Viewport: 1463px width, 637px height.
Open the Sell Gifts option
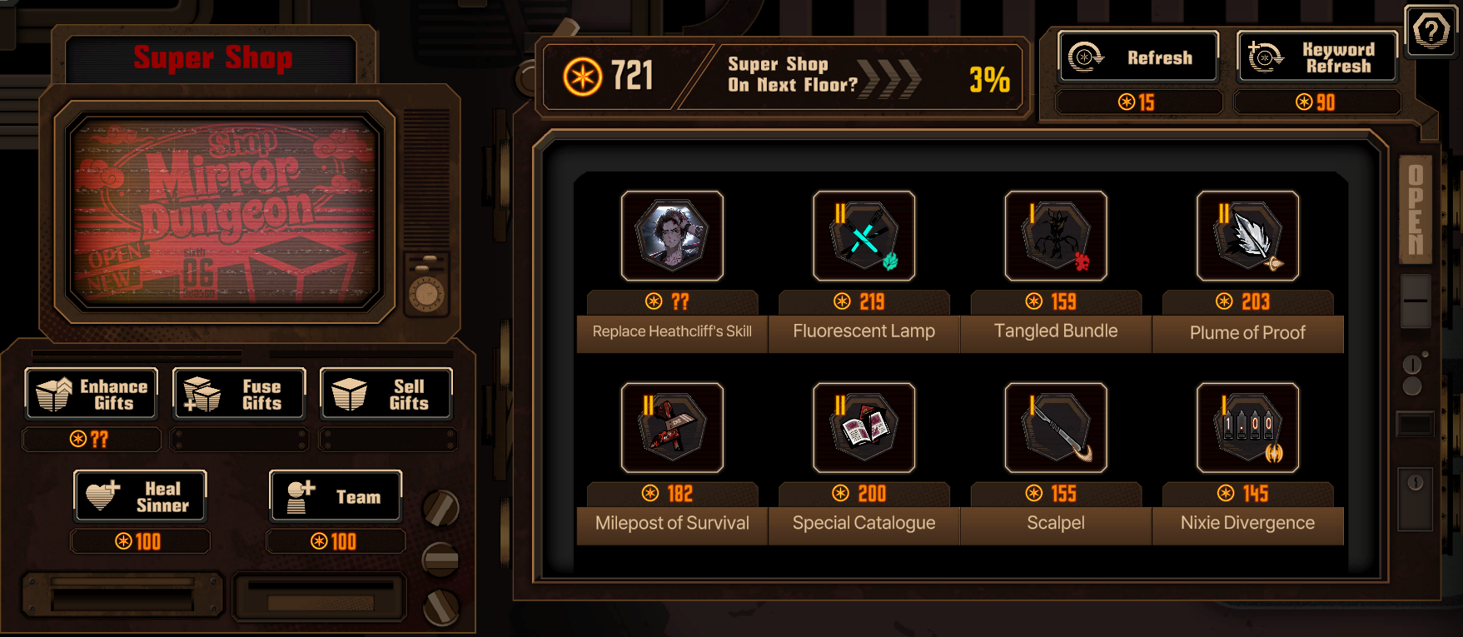[386, 394]
